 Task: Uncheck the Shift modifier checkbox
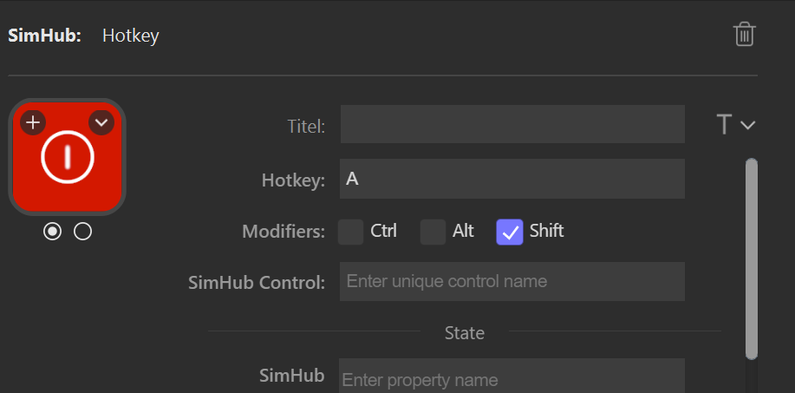click(510, 233)
